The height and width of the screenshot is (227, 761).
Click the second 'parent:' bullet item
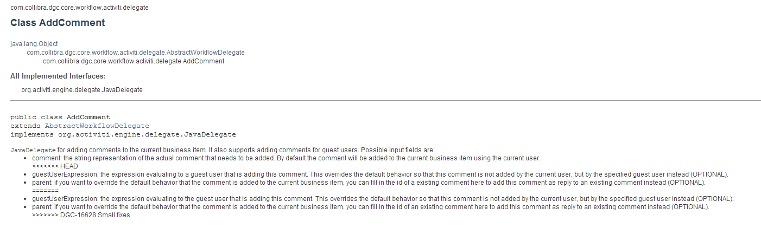tap(370, 207)
